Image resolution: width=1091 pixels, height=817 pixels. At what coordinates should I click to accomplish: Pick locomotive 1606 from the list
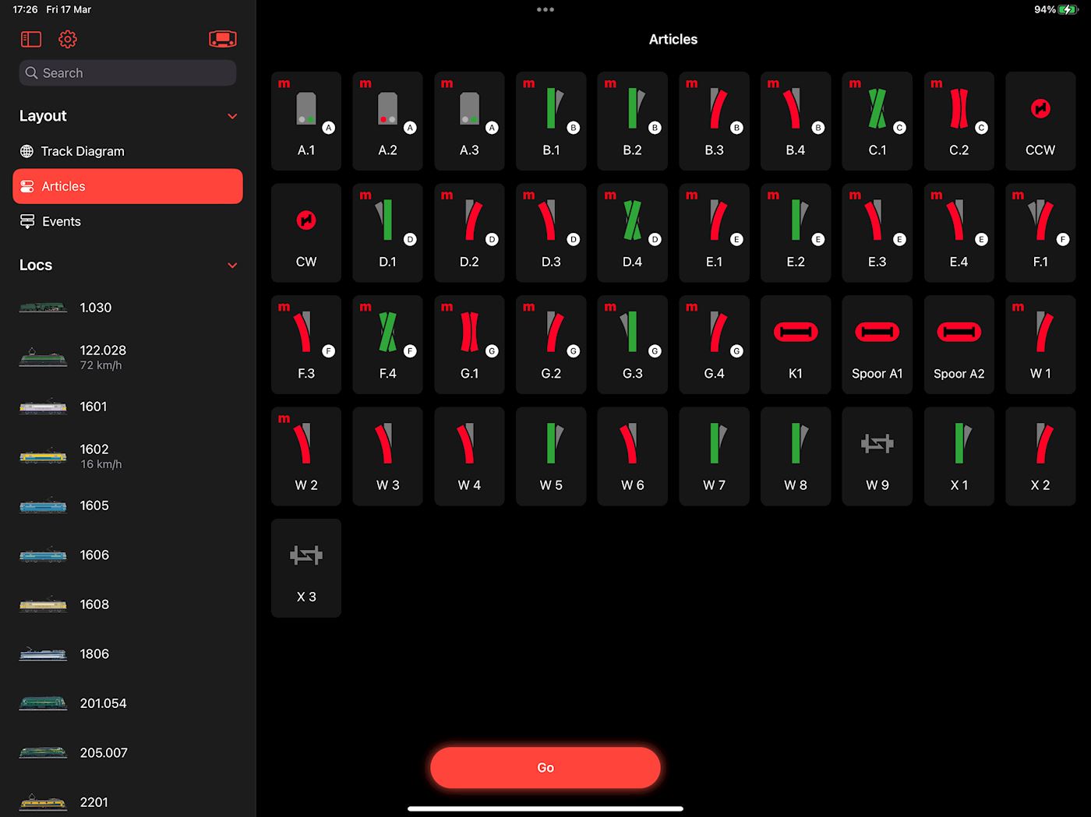click(128, 555)
